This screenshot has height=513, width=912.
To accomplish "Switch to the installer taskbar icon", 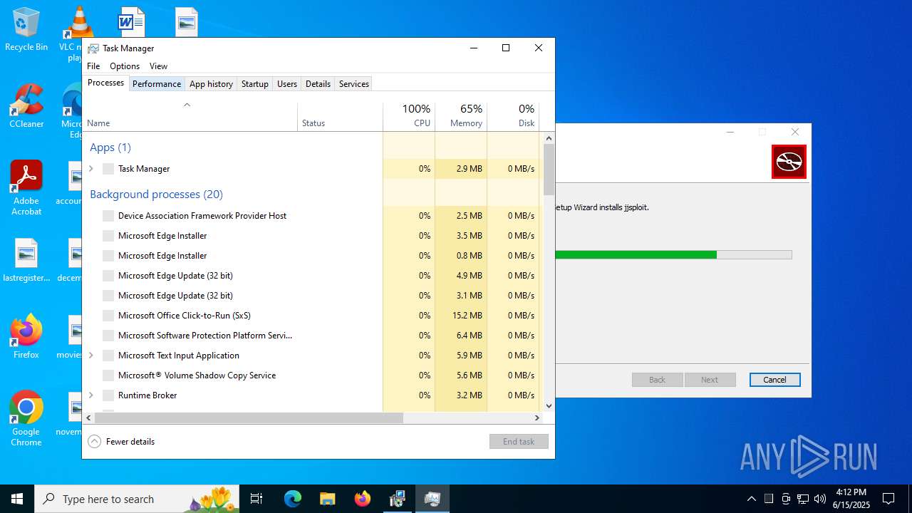I will [x=397, y=499].
